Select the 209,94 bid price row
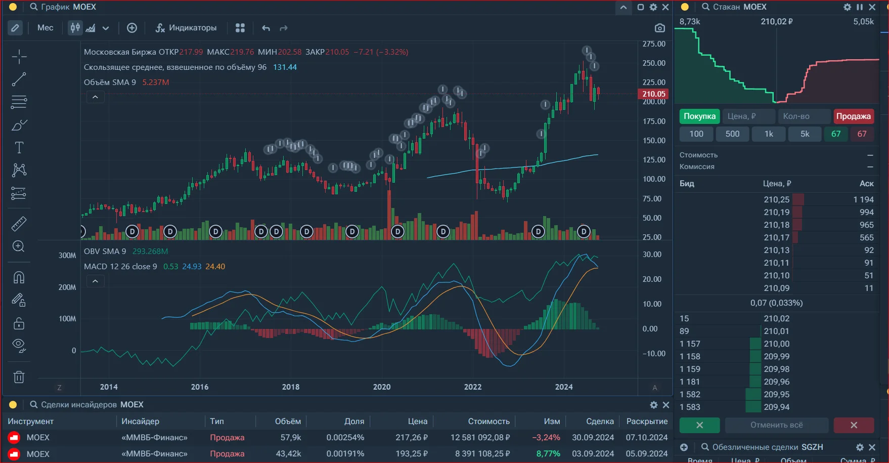Screen dimensions: 889x463 [777, 407]
